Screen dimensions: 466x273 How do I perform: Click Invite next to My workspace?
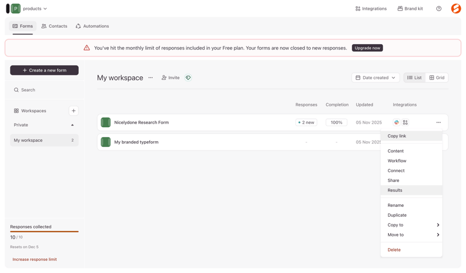point(171,78)
